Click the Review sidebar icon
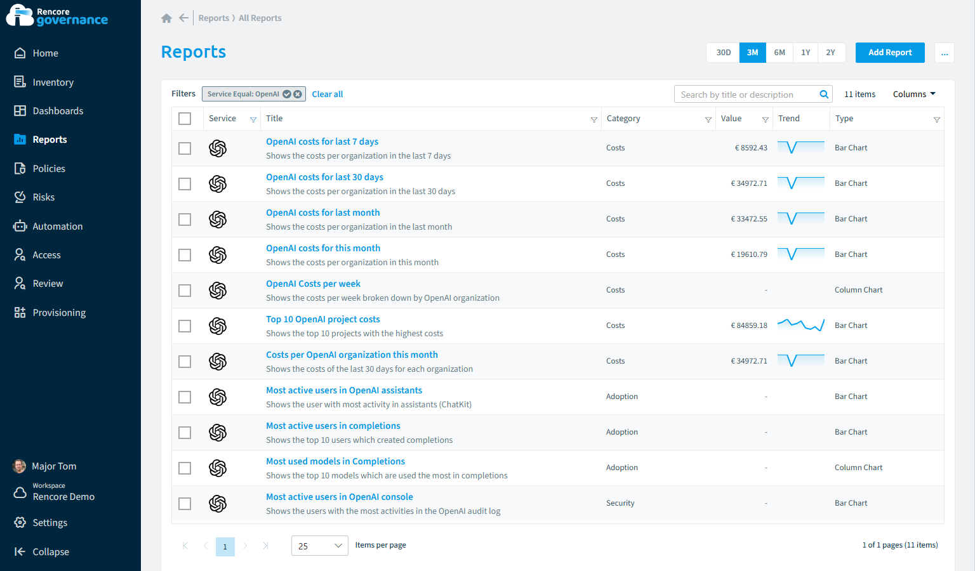The height and width of the screenshot is (571, 975). tap(20, 284)
